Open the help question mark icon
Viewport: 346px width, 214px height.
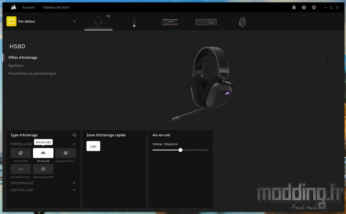[304, 7]
